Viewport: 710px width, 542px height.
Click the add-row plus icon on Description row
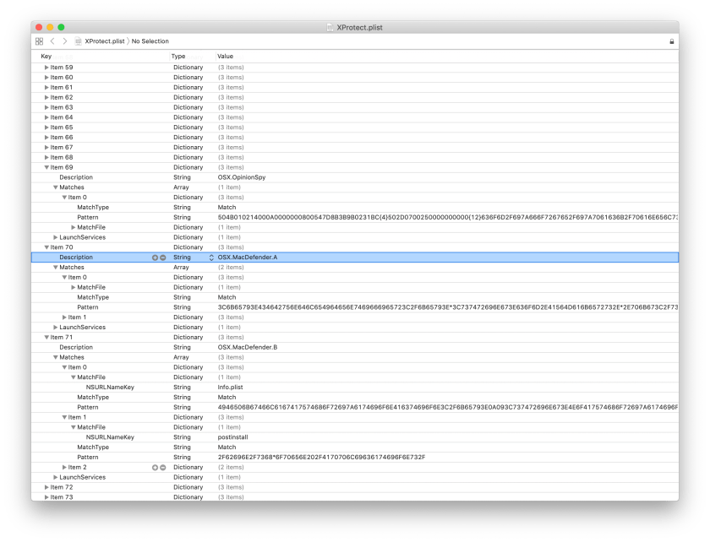click(155, 257)
